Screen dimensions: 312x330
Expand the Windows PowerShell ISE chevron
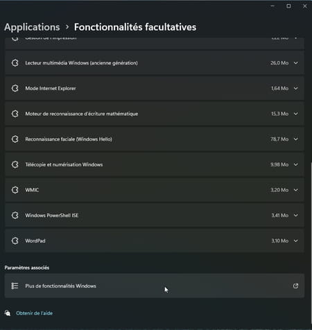coord(296,215)
